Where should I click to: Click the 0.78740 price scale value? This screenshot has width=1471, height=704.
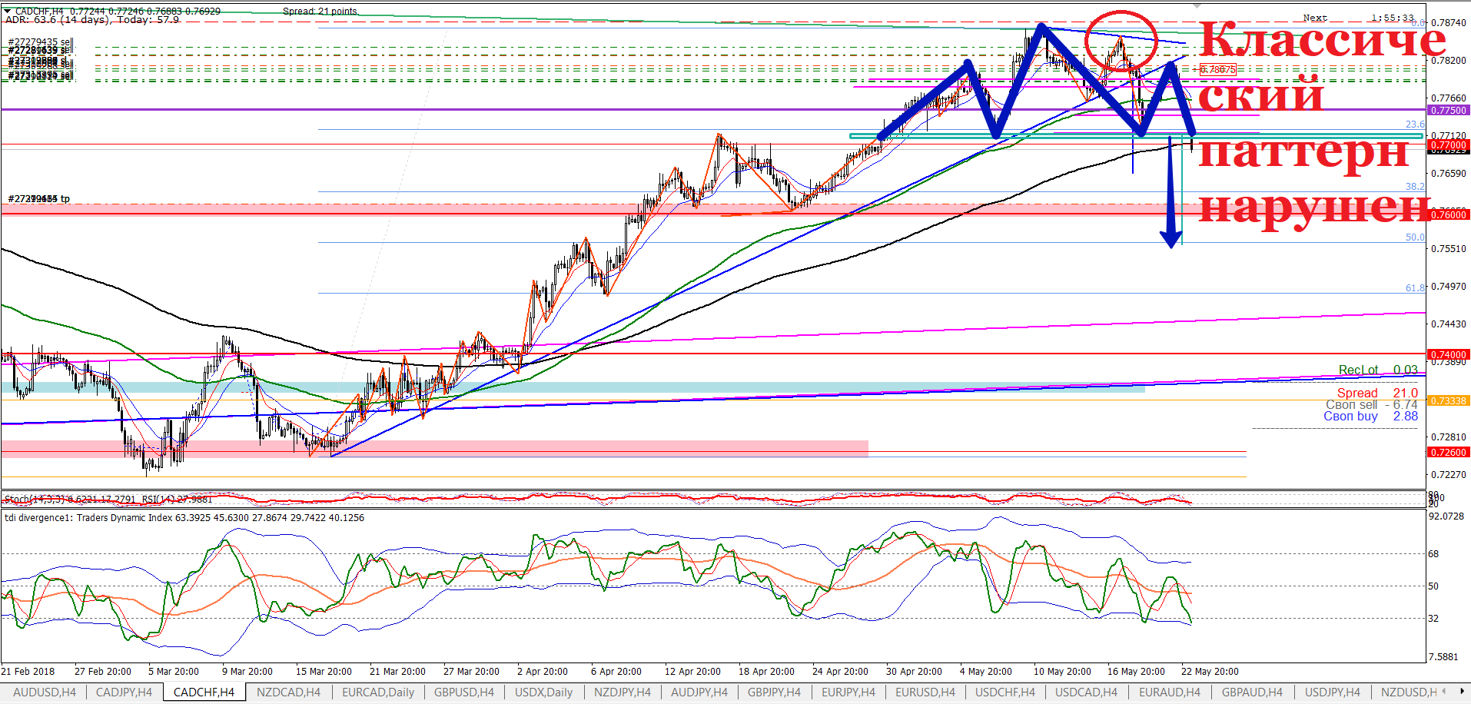(1449, 23)
